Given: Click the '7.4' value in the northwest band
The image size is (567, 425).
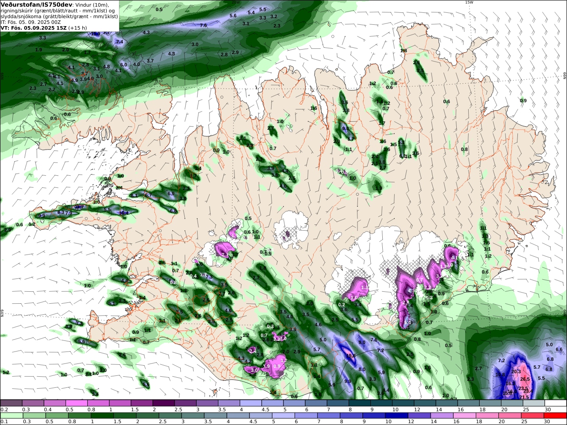Looking at the screenshot, I should point(119,42).
